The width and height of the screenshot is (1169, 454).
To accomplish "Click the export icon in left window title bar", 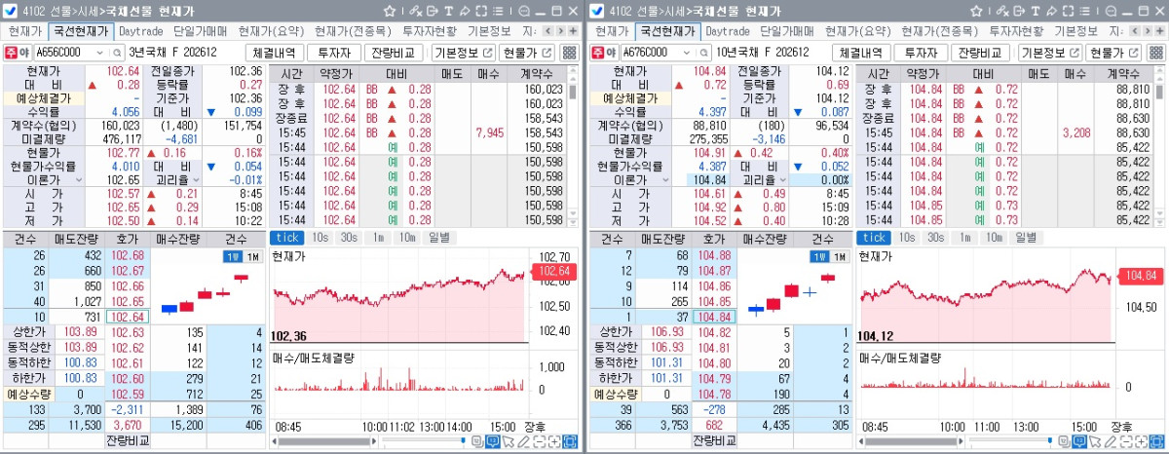I will click(433, 12).
